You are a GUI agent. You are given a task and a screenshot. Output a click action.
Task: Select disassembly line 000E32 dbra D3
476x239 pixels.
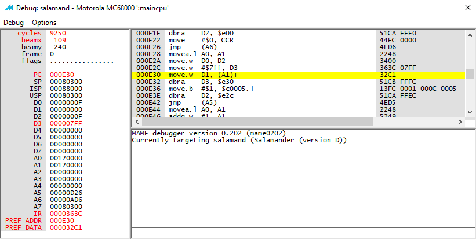click(x=299, y=82)
